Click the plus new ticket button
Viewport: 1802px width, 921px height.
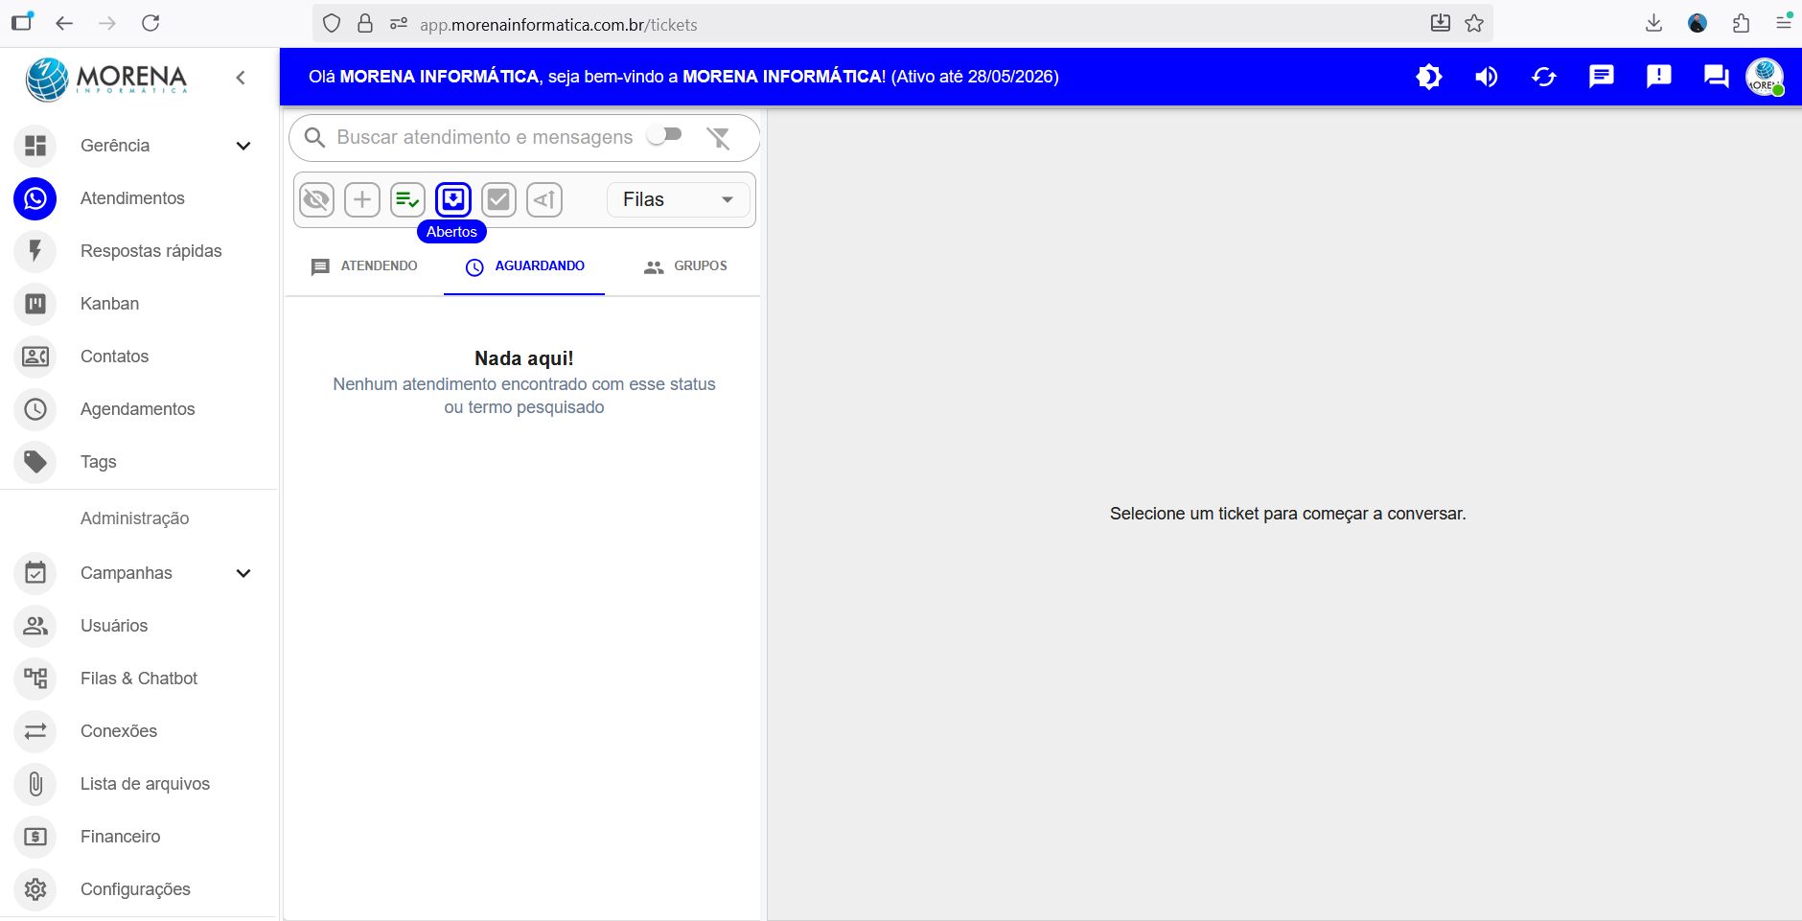click(362, 199)
